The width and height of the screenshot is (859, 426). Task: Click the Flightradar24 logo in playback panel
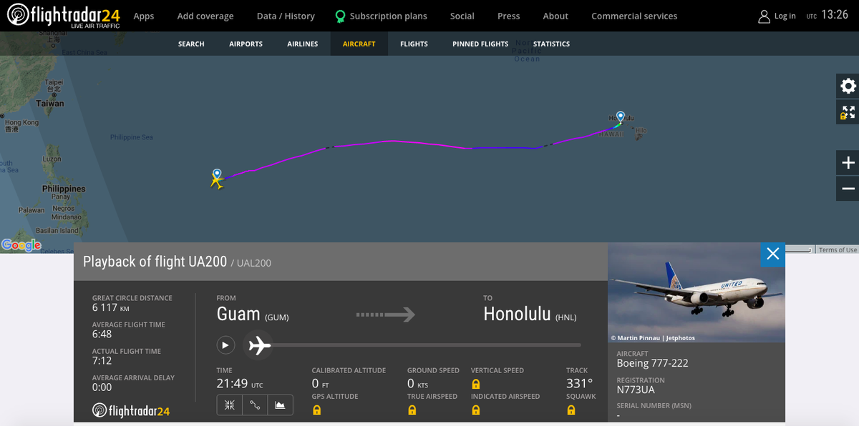(131, 411)
